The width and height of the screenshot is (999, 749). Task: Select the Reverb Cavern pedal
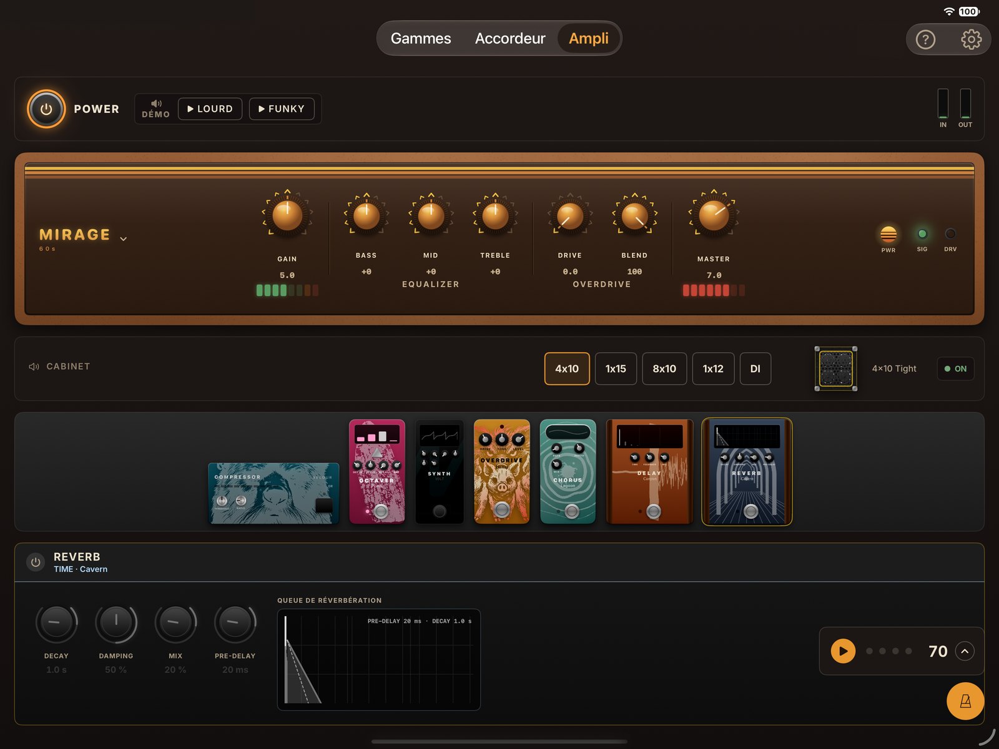coord(747,472)
